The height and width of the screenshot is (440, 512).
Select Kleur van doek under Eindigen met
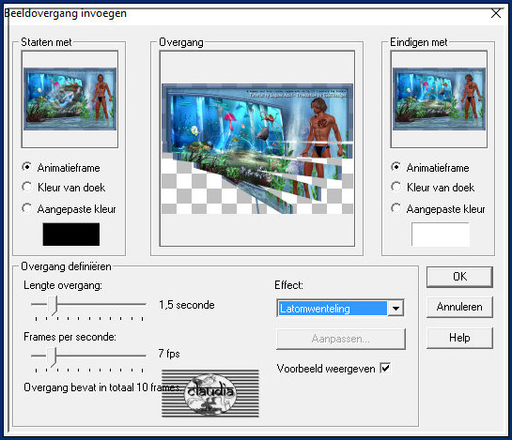coord(396,188)
